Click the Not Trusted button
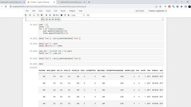The height and width of the screenshot is (107, 191). coord(140,11)
